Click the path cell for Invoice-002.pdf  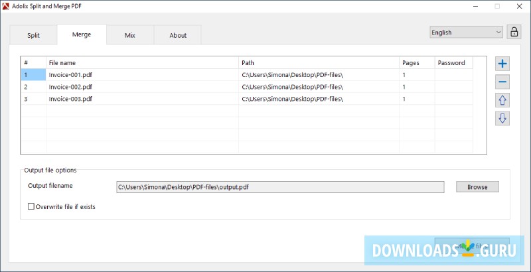click(319, 87)
